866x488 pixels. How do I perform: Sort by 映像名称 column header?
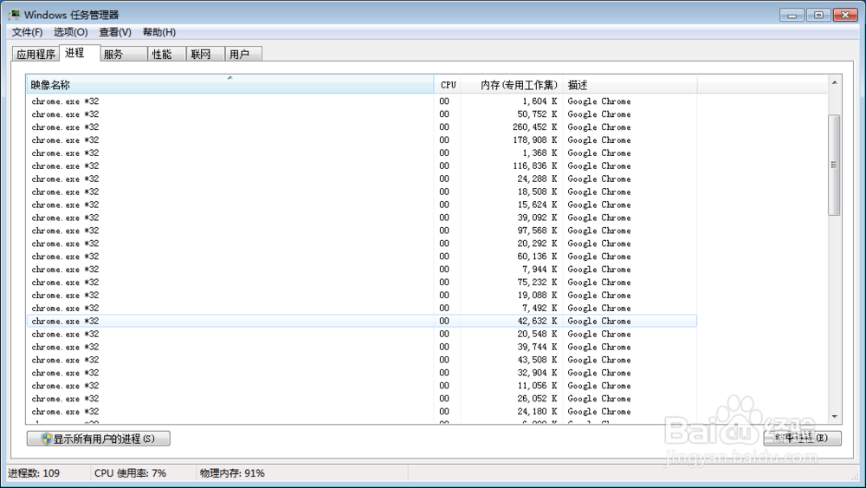(229, 85)
